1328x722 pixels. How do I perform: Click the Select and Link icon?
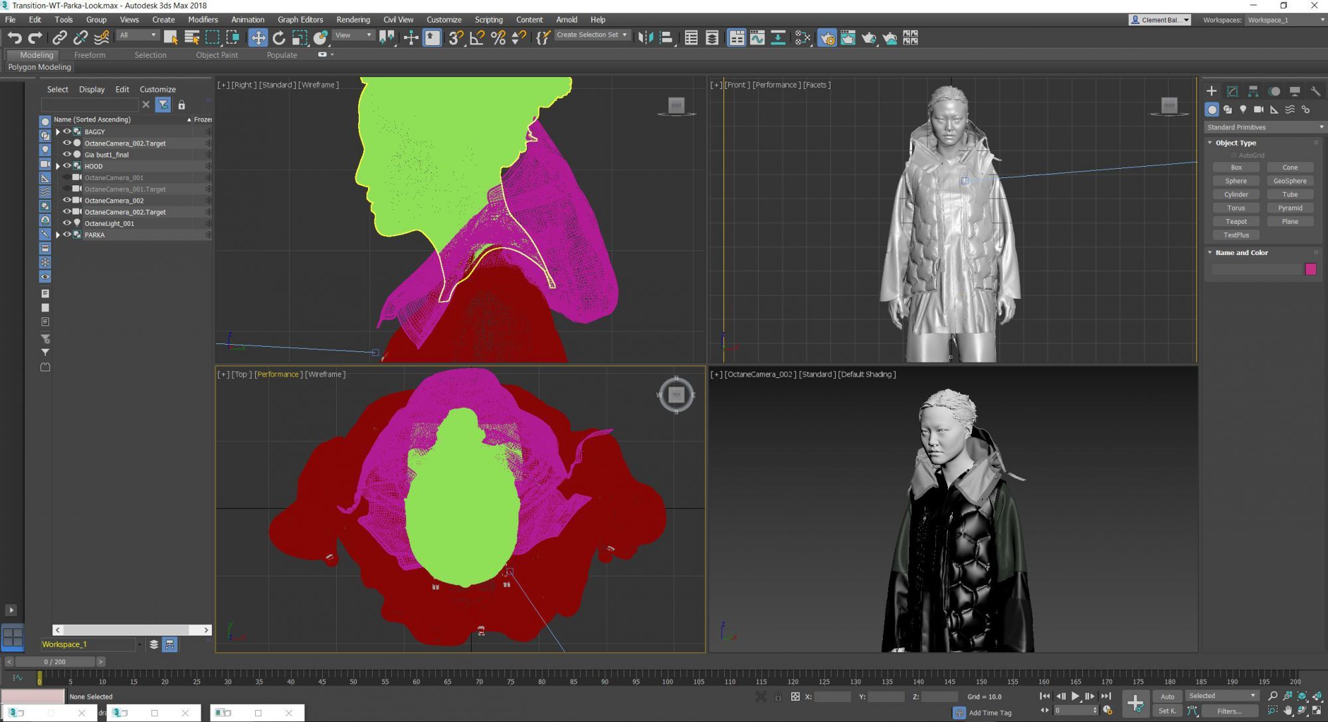(60, 38)
